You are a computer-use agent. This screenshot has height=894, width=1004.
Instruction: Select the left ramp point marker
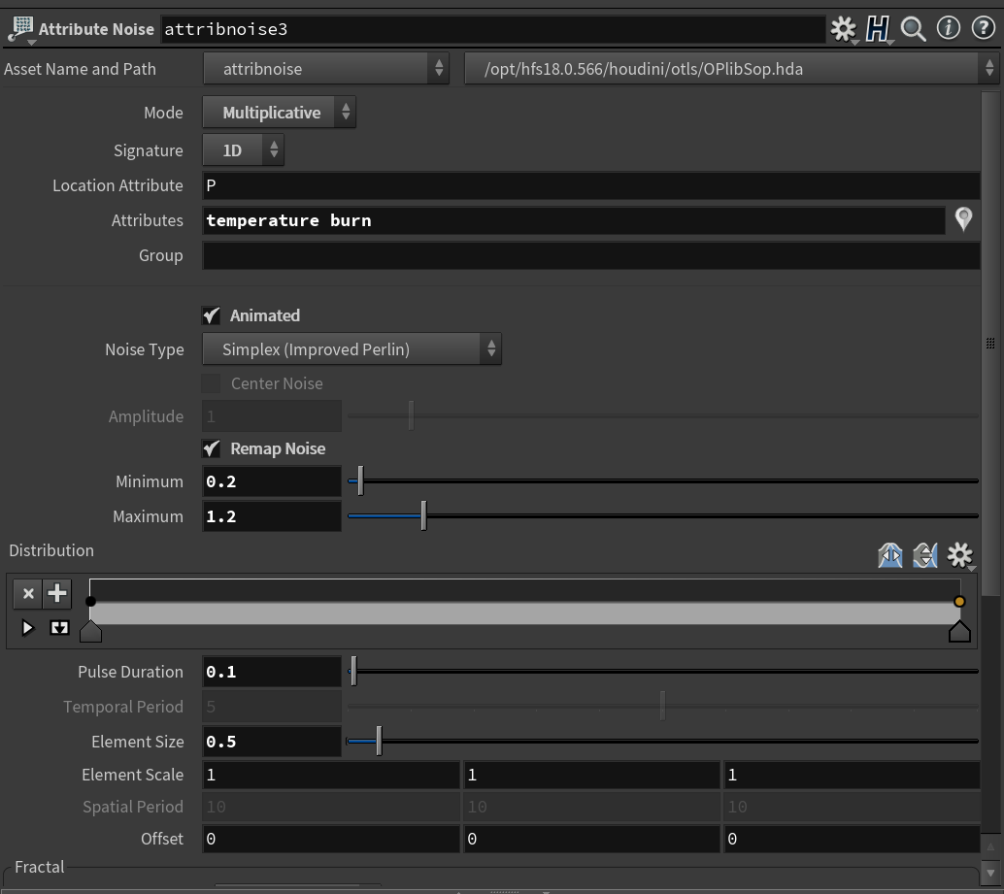click(x=90, y=632)
